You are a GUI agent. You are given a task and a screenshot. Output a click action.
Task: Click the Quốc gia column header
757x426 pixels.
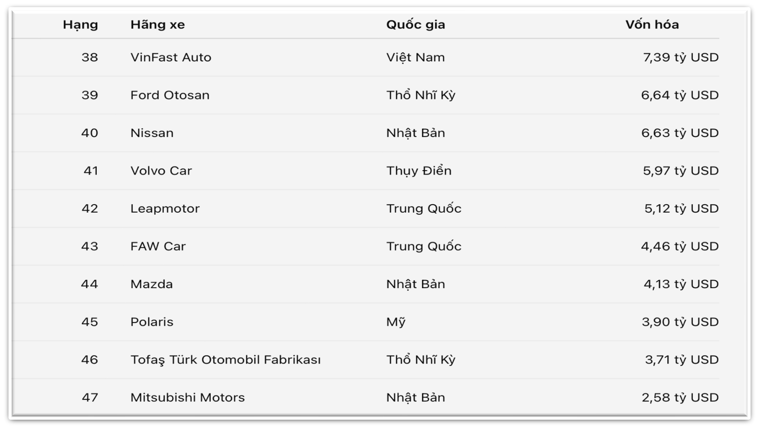click(416, 25)
